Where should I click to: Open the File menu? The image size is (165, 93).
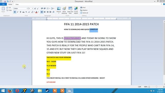(x=3, y=4)
